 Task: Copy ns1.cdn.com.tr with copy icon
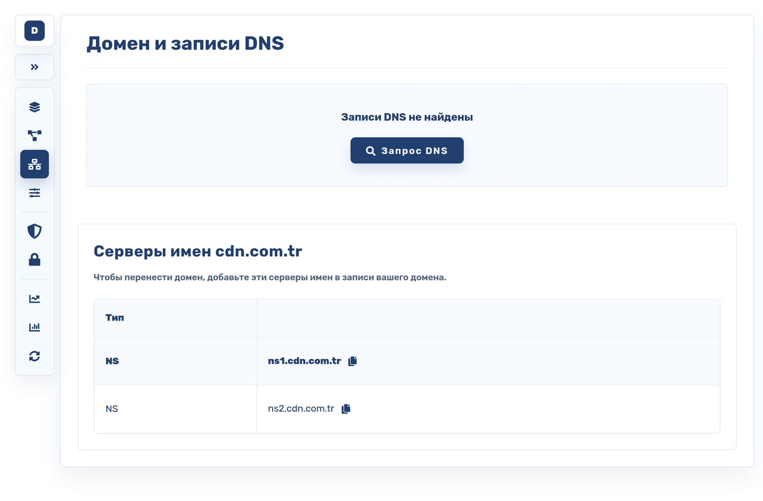pos(352,361)
